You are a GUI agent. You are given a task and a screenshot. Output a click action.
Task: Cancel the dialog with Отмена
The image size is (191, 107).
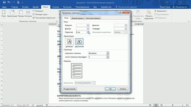click(x=123, y=89)
